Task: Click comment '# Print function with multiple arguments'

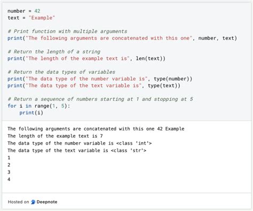Action: click(67, 32)
